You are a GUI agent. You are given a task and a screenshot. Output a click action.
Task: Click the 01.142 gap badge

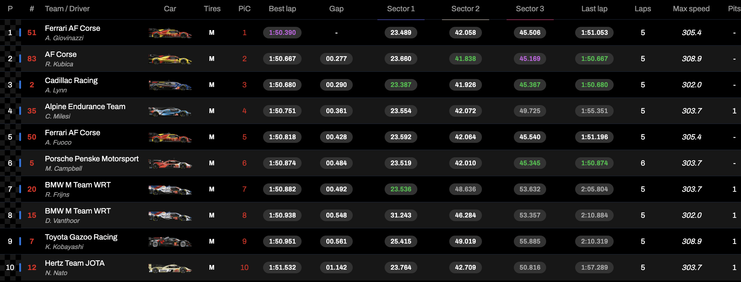pyautogui.click(x=336, y=268)
